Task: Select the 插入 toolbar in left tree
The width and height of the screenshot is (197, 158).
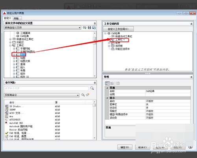Action: point(22,68)
